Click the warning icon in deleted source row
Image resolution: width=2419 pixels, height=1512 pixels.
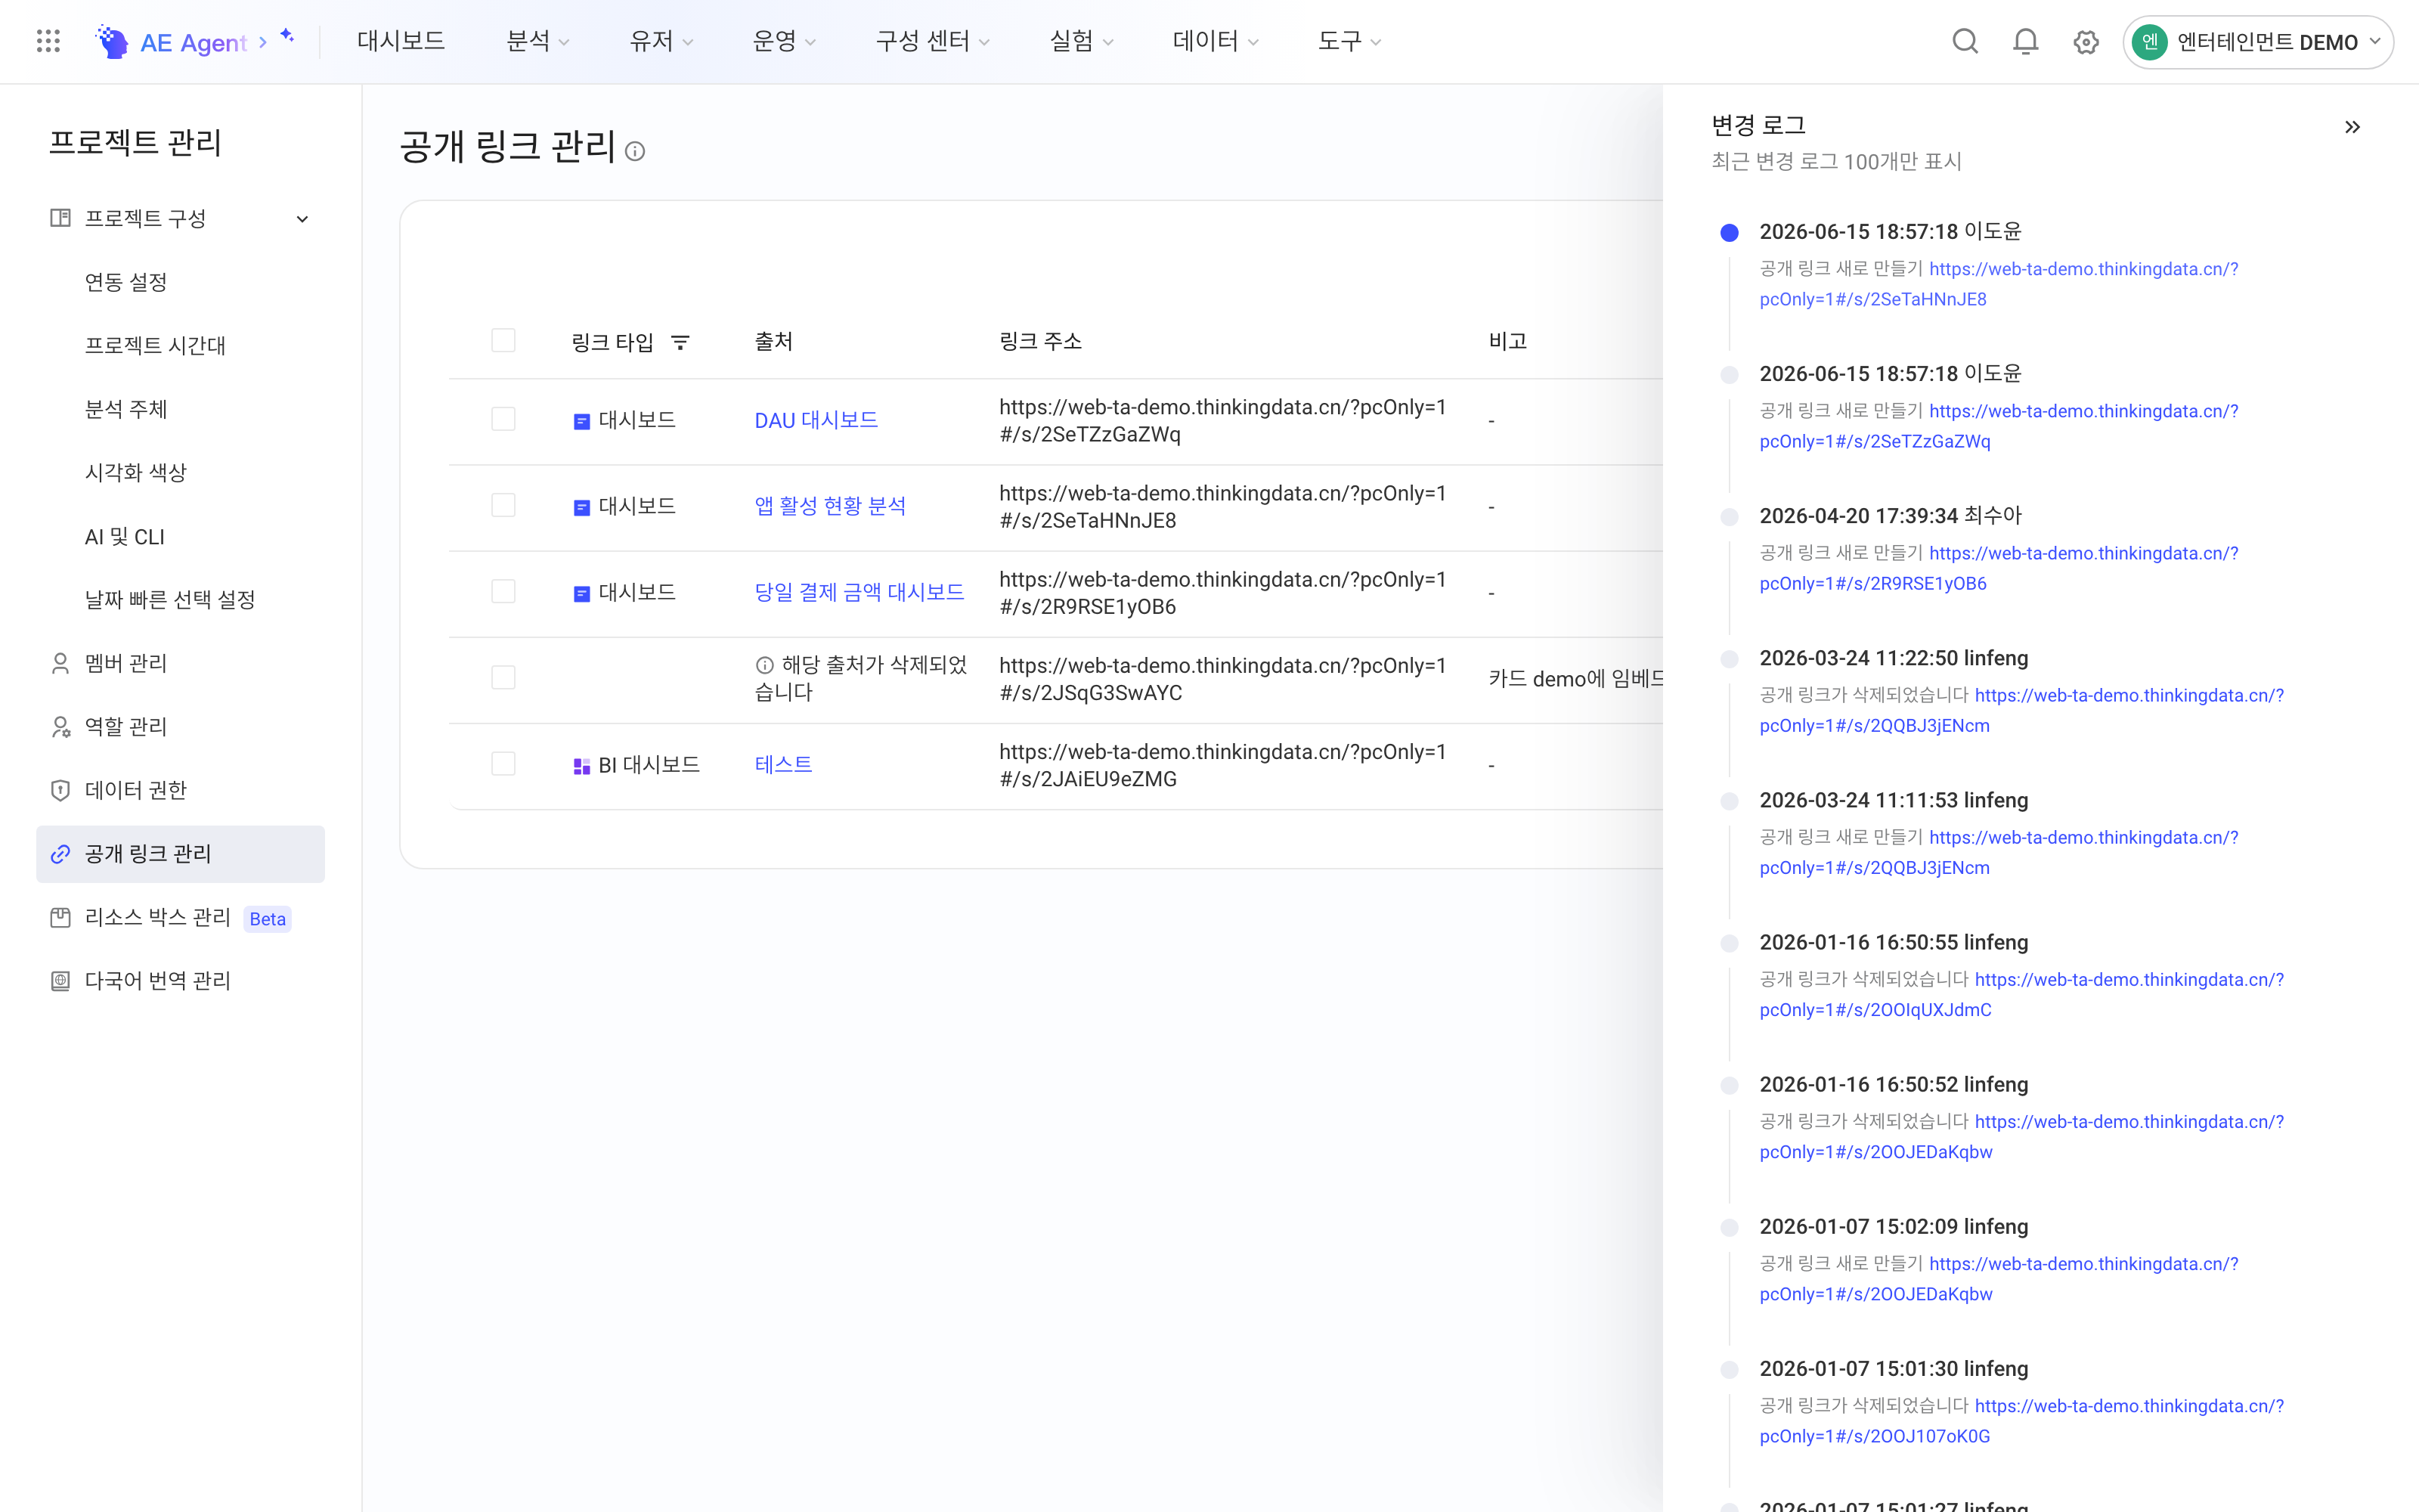point(765,665)
